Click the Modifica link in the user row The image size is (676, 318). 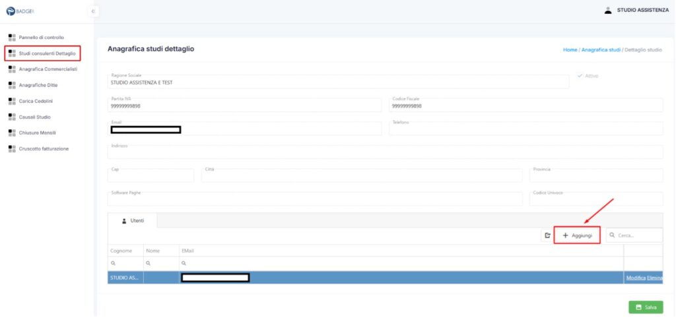click(x=635, y=278)
